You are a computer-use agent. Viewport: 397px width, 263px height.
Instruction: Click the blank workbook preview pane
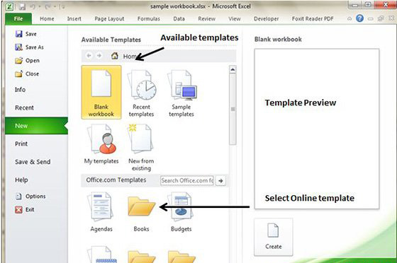[317, 129]
